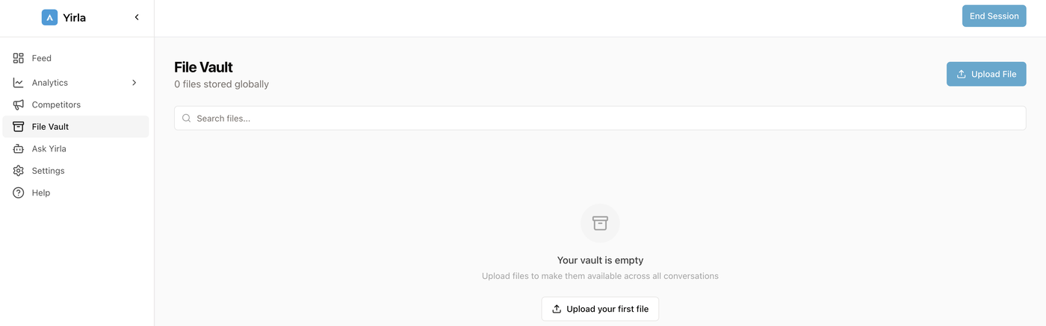1046x326 pixels.
Task: Click the Ask Yirla robot icon
Action: pos(19,149)
